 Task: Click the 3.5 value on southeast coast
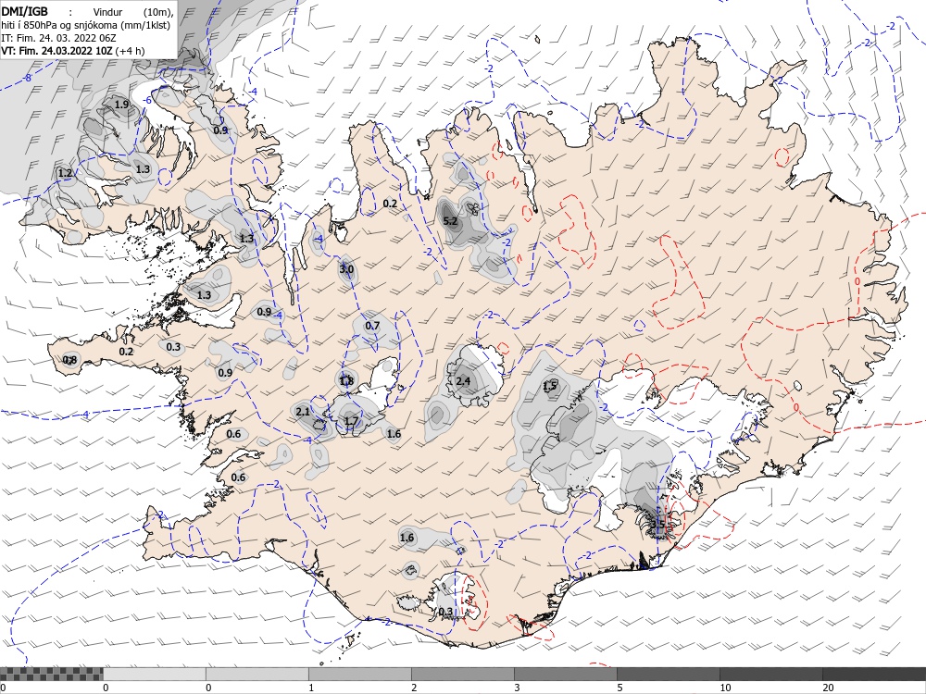pos(657,524)
